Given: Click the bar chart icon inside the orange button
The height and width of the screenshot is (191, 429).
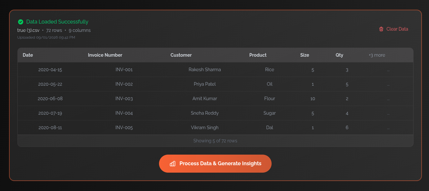Looking at the screenshot, I should 173,164.
